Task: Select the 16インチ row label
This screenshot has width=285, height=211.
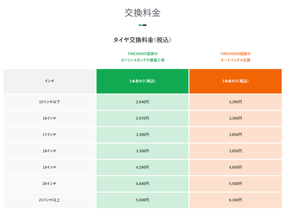Action: click(49, 118)
